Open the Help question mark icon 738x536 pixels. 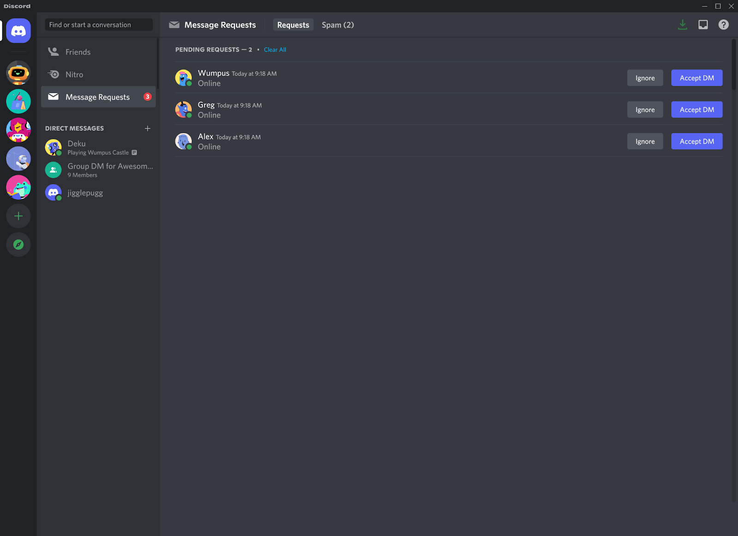coord(723,25)
